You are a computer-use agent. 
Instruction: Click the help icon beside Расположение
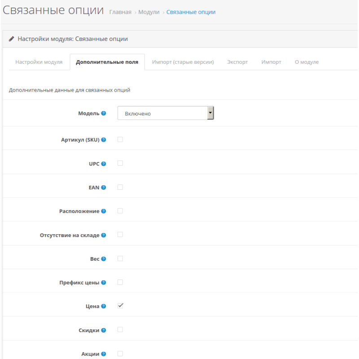click(104, 211)
